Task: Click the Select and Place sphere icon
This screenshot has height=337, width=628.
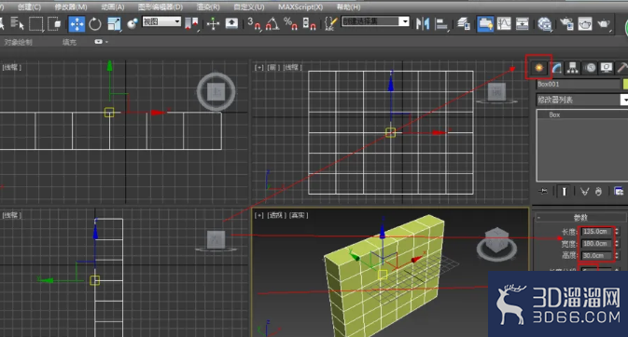Action: click(x=133, y=24)
